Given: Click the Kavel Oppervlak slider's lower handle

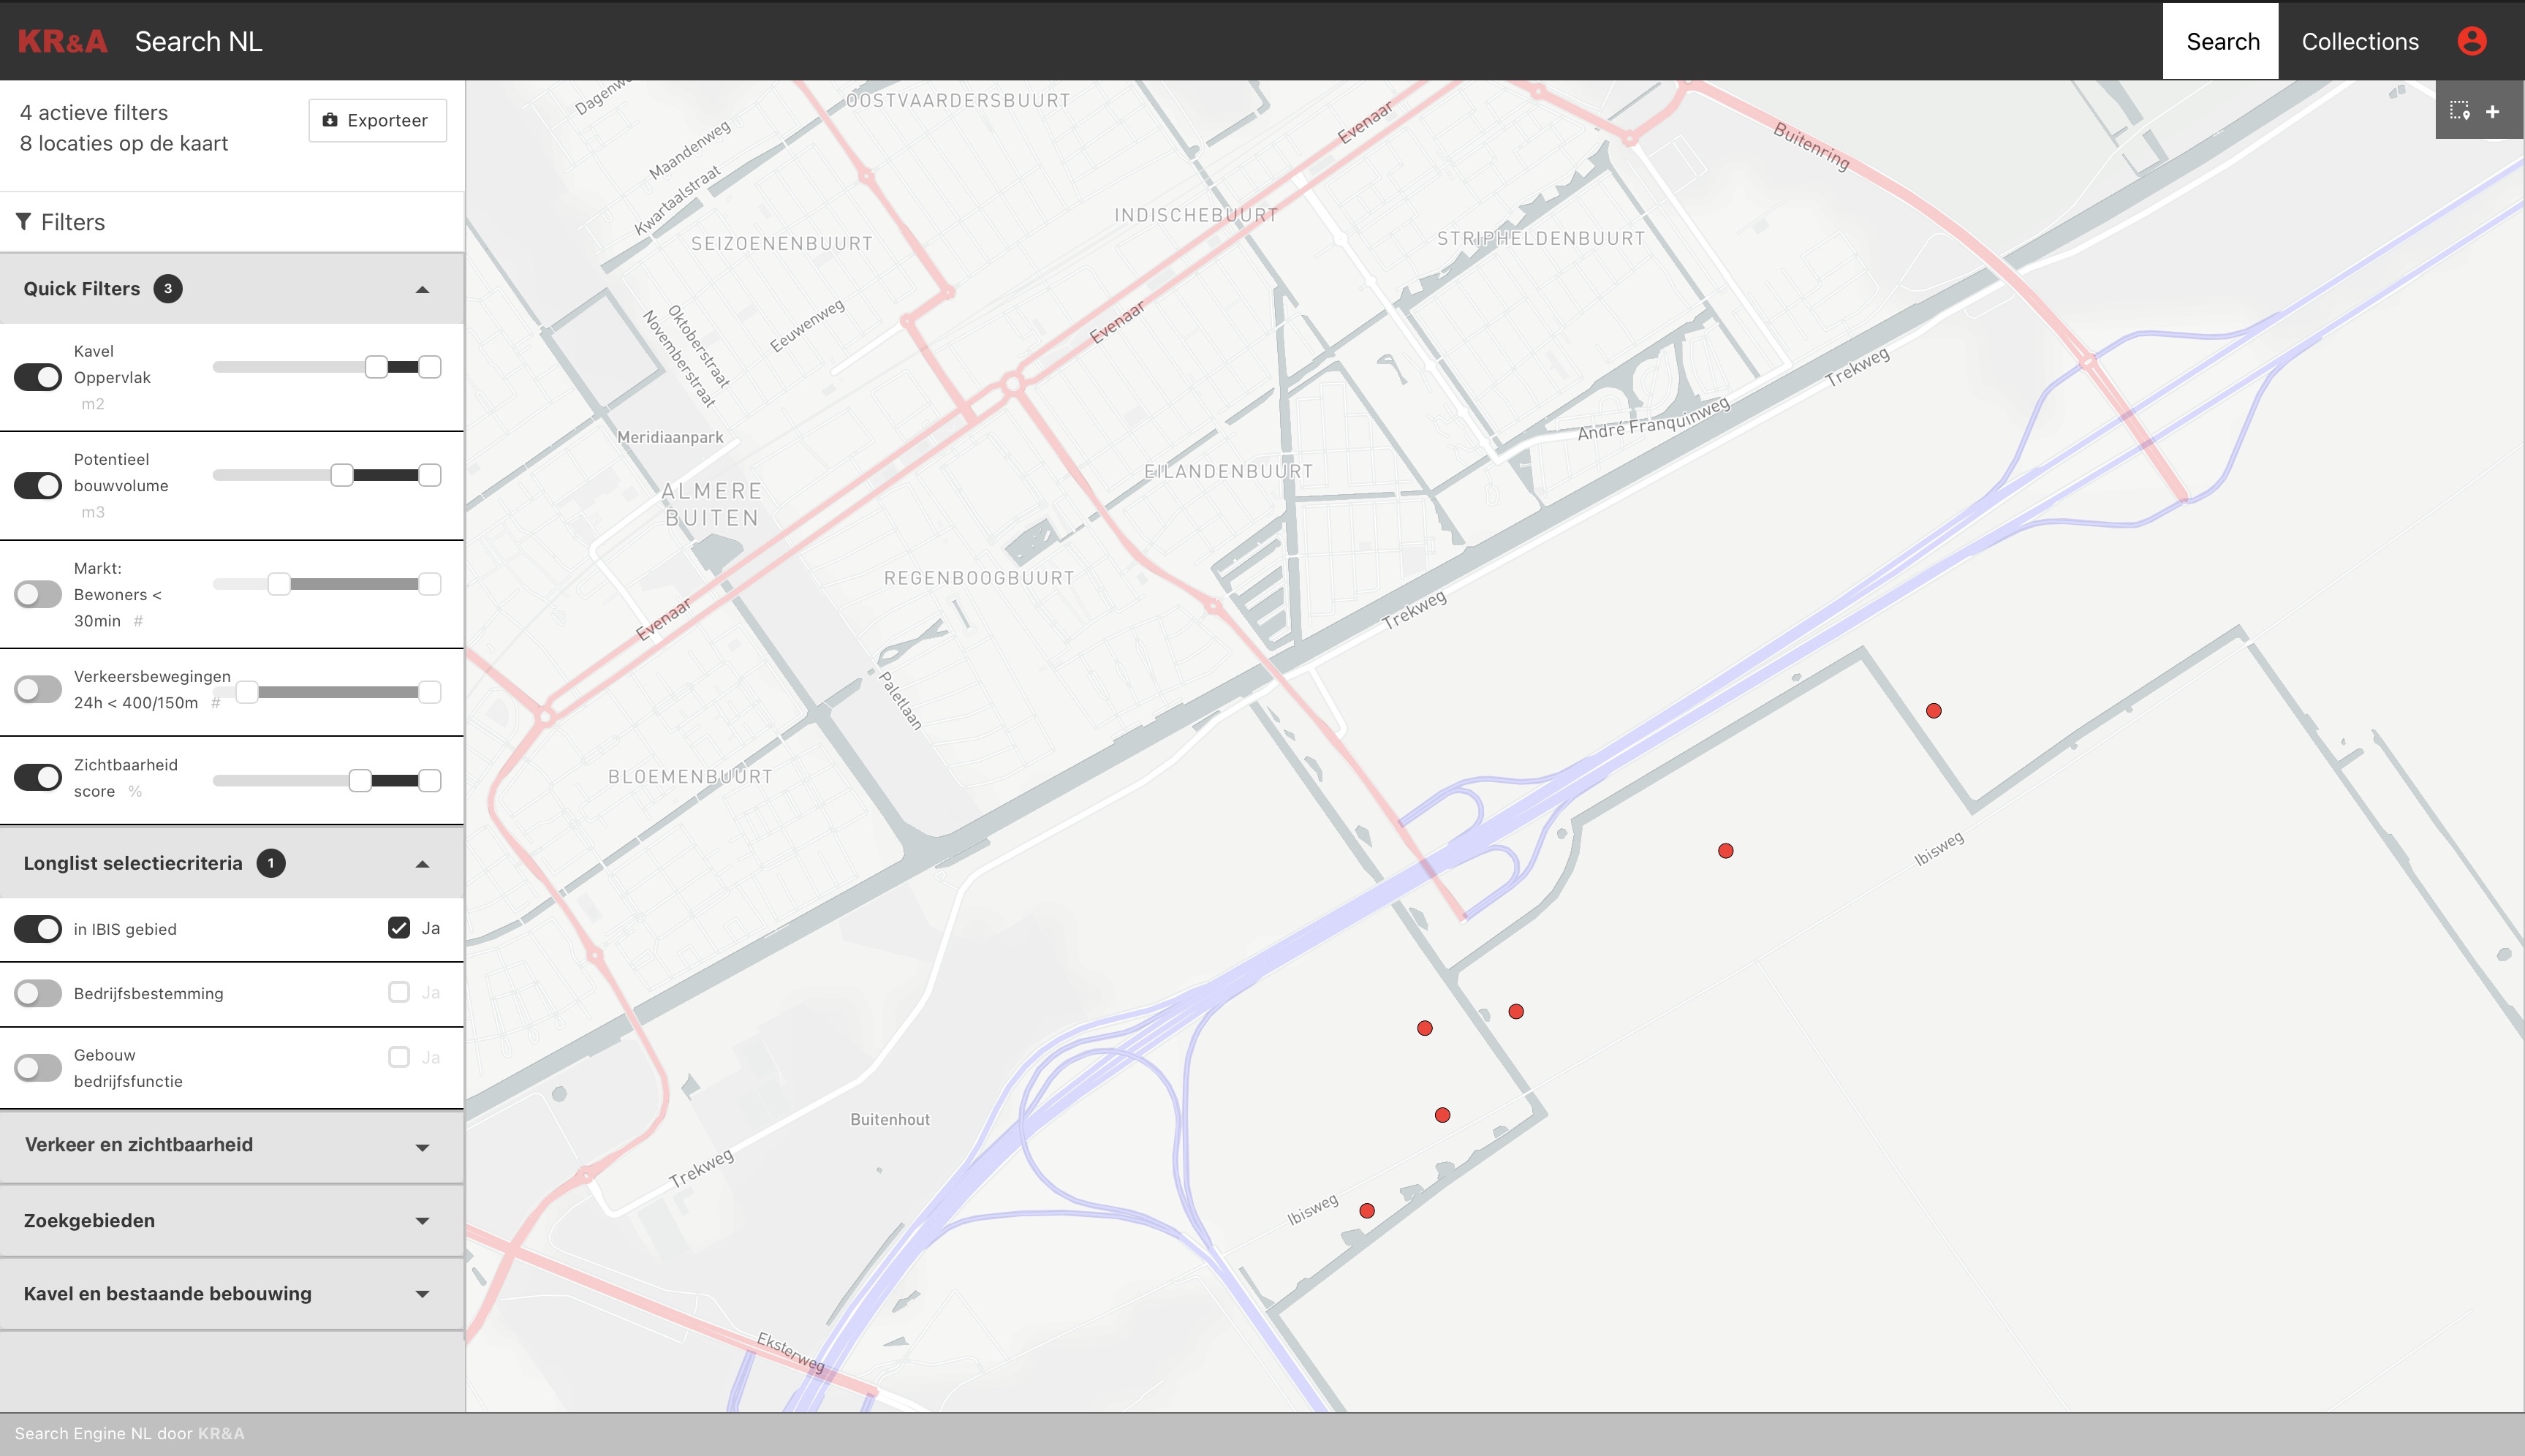Looking at the screenshot, I should 376,367.
